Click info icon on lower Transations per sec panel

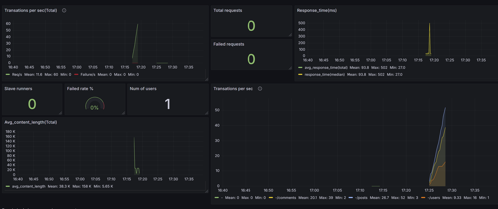[260, 89]
